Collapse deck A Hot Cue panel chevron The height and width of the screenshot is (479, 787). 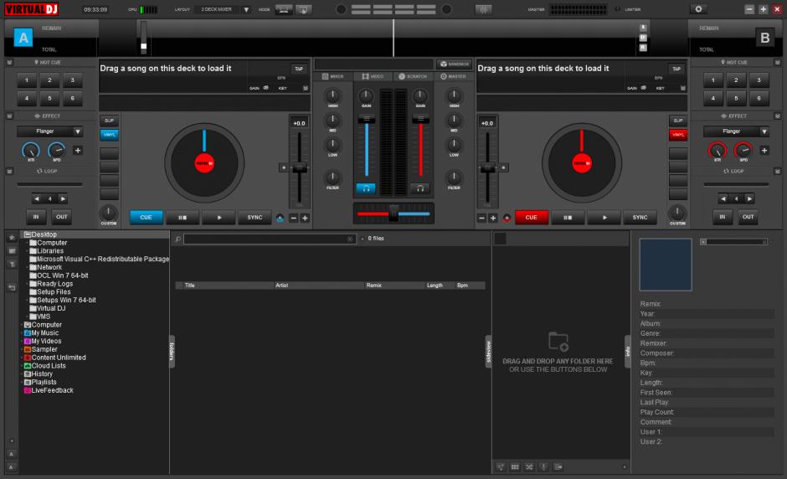(9, 62)
